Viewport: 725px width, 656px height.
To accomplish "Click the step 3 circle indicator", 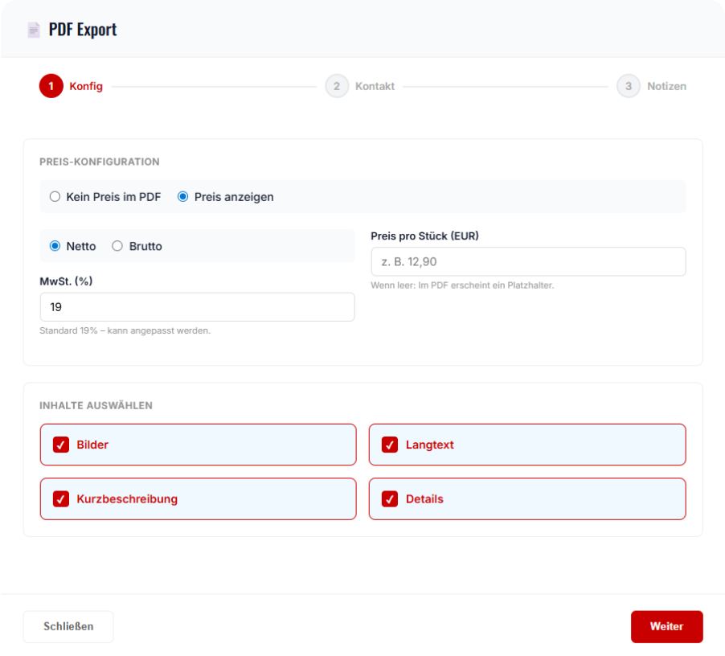I will 628,86.
